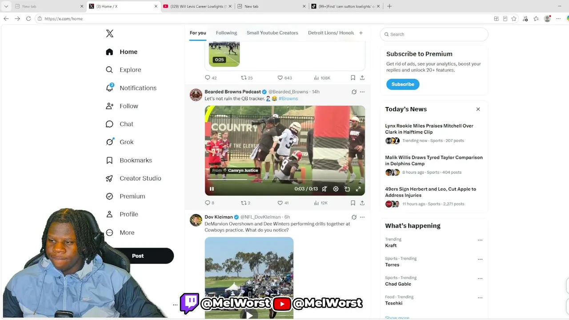Open More menu in the sidebar
Screen dimensions: 569x320
[x=120, y=233]
